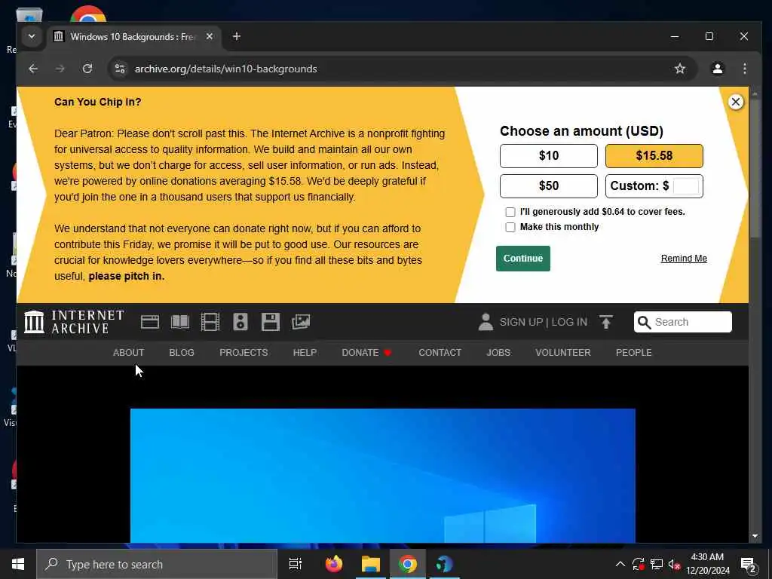Go back to the previous page
This screenshot has width=772, height=579.
(33, 69)
